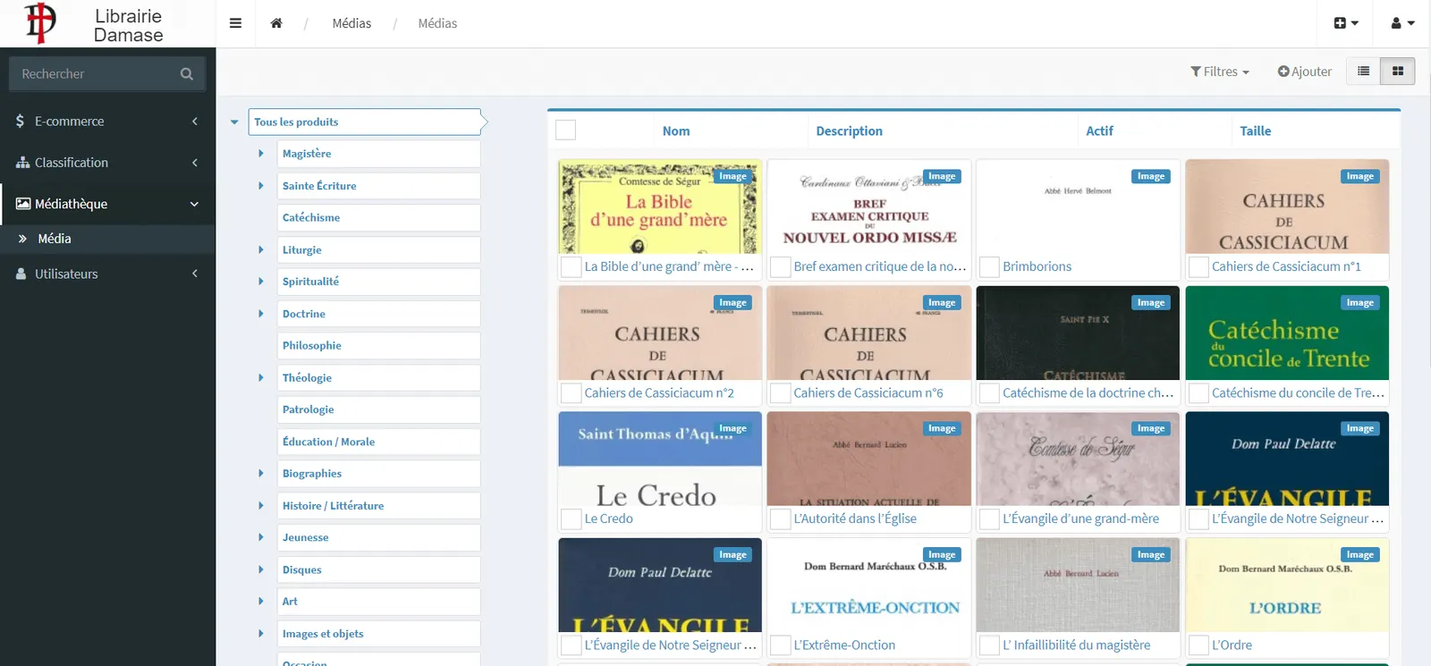Screen dimensions: 1431x666
Task: Check the Brimborions item
Action: (x=989, y=266)
